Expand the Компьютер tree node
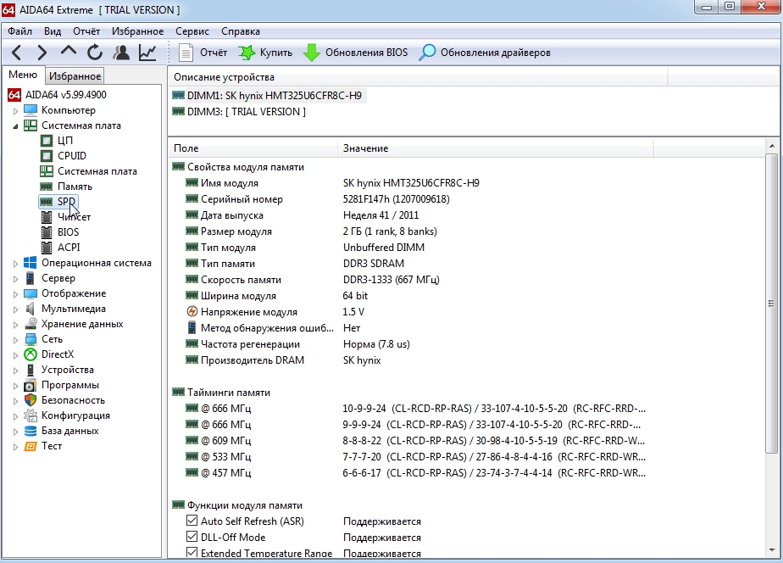The height and width of the screenshot is (563, 783). [15, 110]
